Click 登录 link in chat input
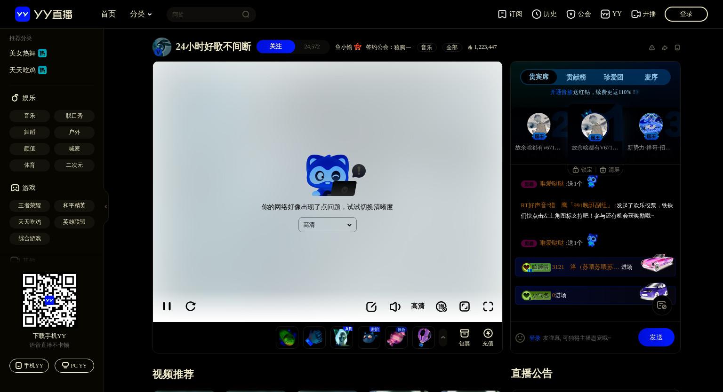The width and height of the screenshot is (723, 392). point(535,338)
